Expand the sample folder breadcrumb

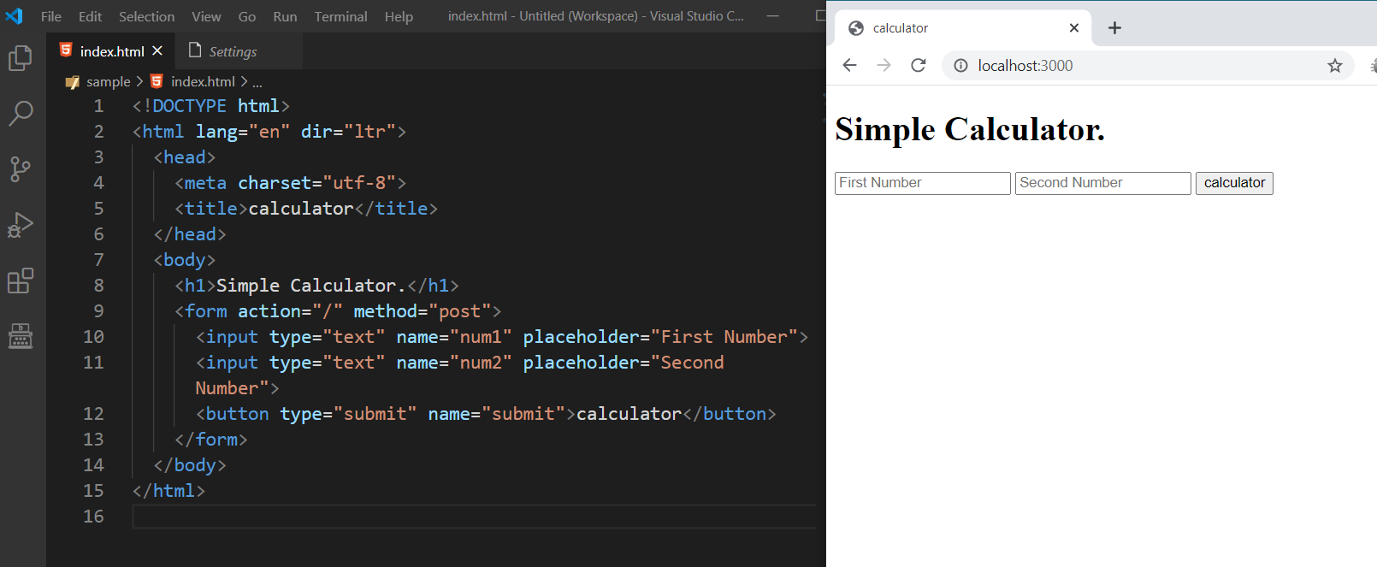(x=108, y=81)
